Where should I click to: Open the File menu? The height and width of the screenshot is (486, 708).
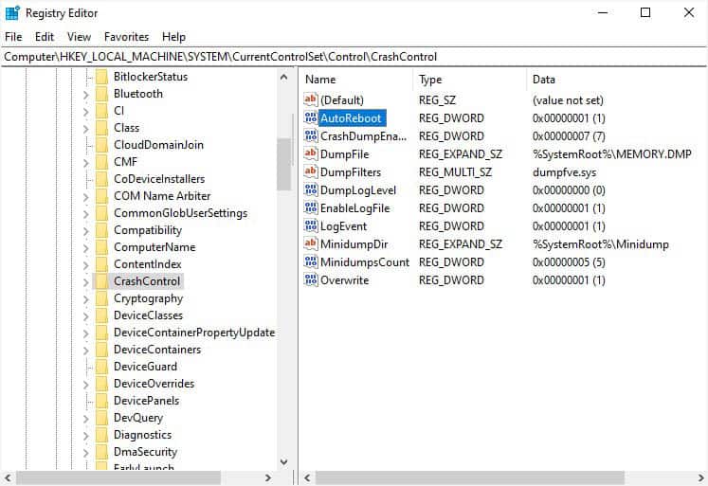[x=13, y=37]
